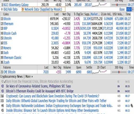Adjust the BGCI 30D range slider

(x=117, y=5)
